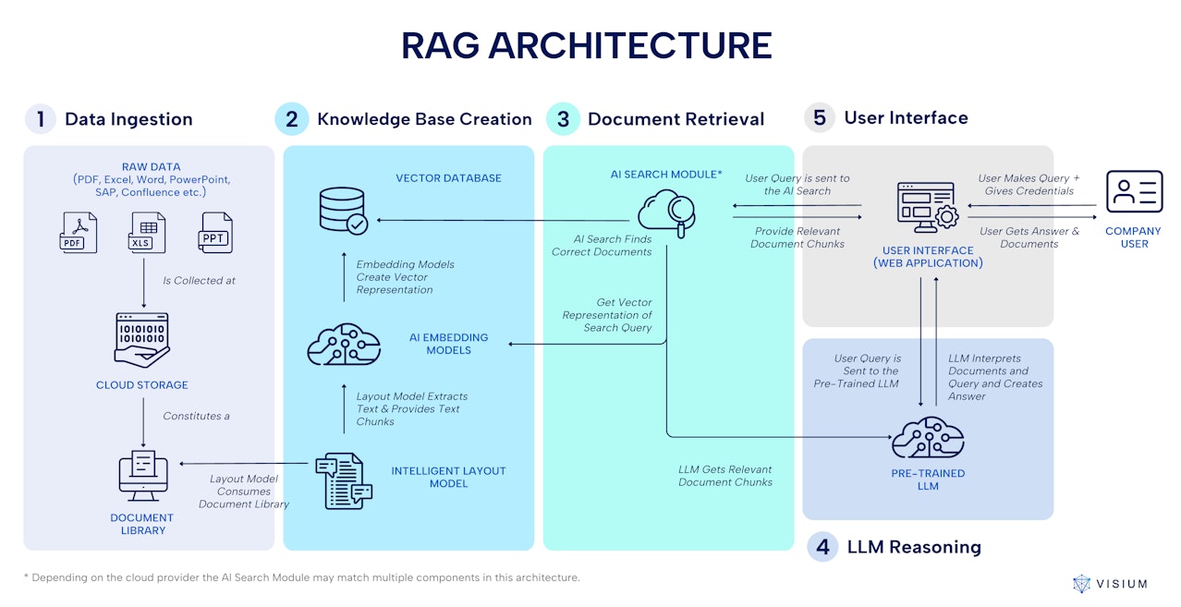Click the 'RAW DATA' label text
The height and width of the screenshot is (607, 1181).
pos(152,167)
